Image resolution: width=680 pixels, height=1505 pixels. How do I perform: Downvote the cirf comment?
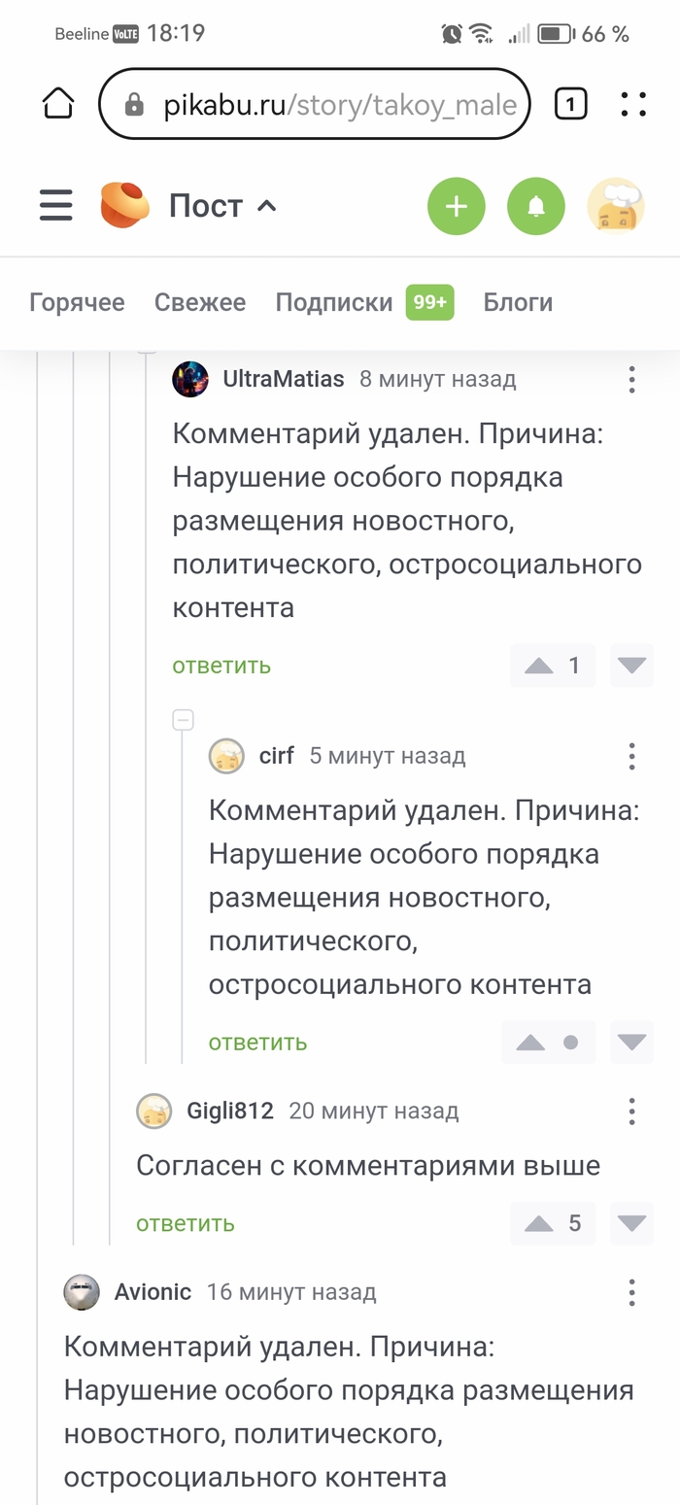coord(631,1043)
